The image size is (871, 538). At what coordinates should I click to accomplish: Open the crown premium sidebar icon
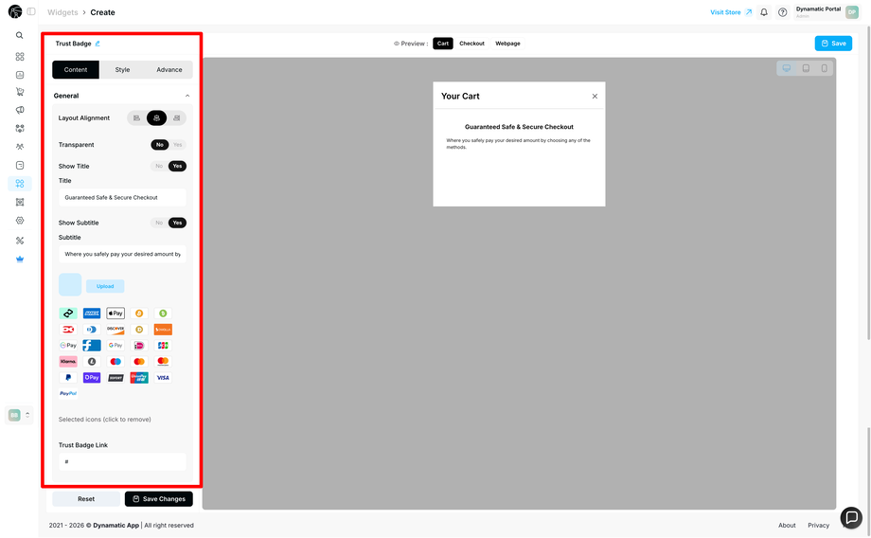(x=20, y=259)
